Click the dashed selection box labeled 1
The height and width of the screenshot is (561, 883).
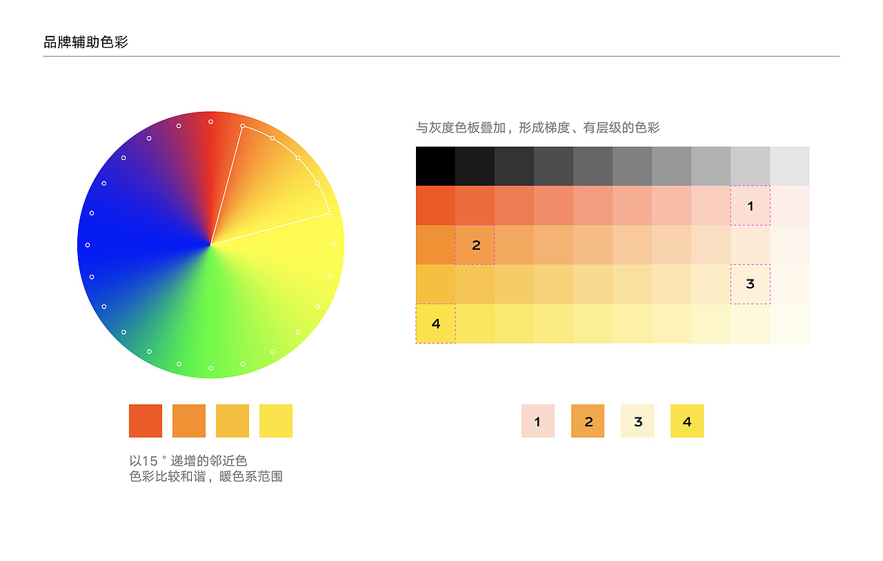pos(751,205)
